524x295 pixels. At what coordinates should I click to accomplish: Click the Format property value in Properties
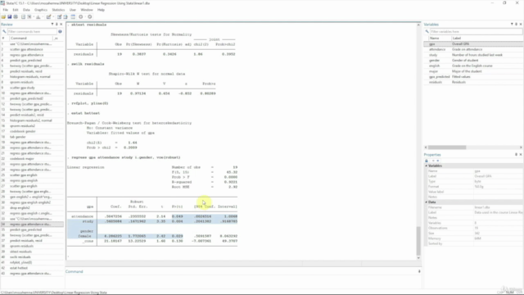tap(498, 187)
